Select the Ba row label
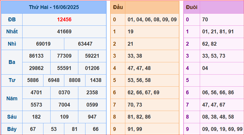The height and width of the screenshot is (135, 244). pos(12,62)
